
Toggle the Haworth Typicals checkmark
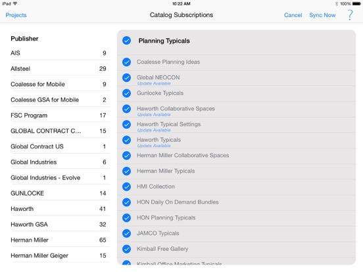tap(127, 140)
